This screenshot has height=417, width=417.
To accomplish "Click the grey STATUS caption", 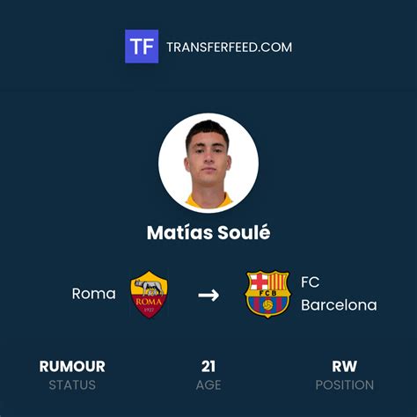I will click(72, 385).
